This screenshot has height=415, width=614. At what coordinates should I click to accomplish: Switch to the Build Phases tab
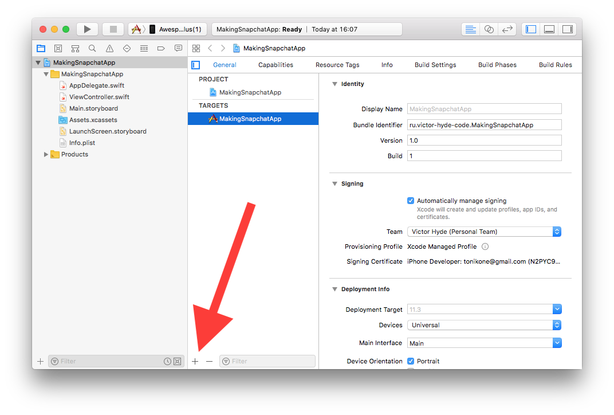(x=497, y=65)
